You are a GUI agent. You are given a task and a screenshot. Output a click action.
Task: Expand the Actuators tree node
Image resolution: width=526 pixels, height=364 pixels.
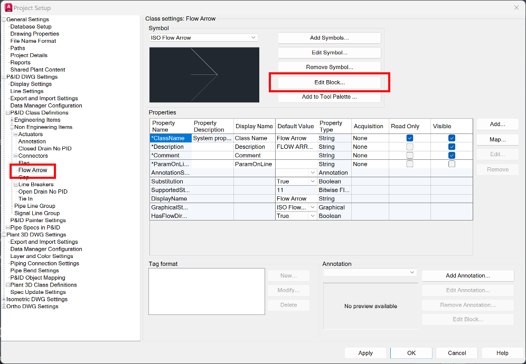(16, 135)
